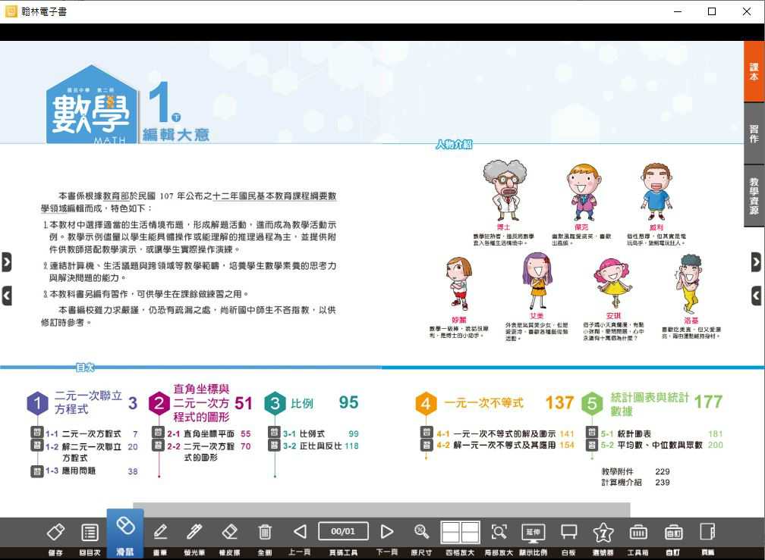Click the forward chevron on the left page edge
765x560 pixels.
pyautogui.click(x=6, y=262)
